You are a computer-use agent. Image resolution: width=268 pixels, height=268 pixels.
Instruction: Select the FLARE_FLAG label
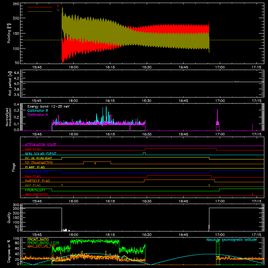35,167
